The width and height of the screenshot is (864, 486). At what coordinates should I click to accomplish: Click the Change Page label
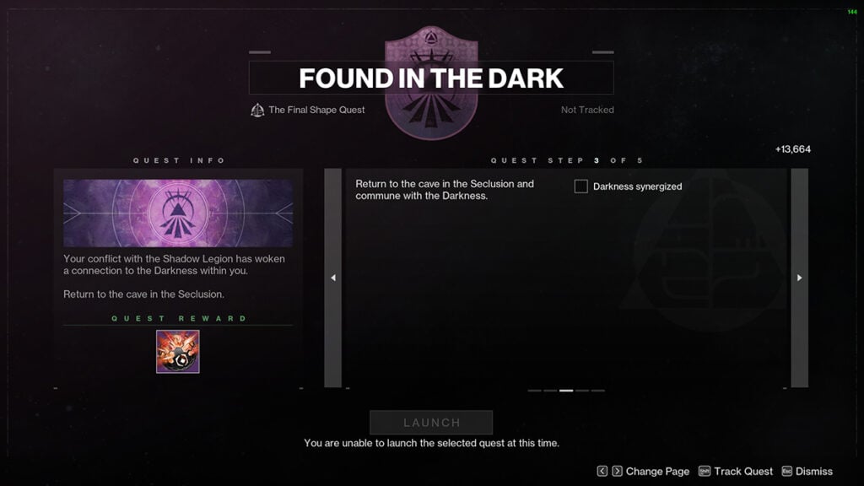tap(657, 472)
